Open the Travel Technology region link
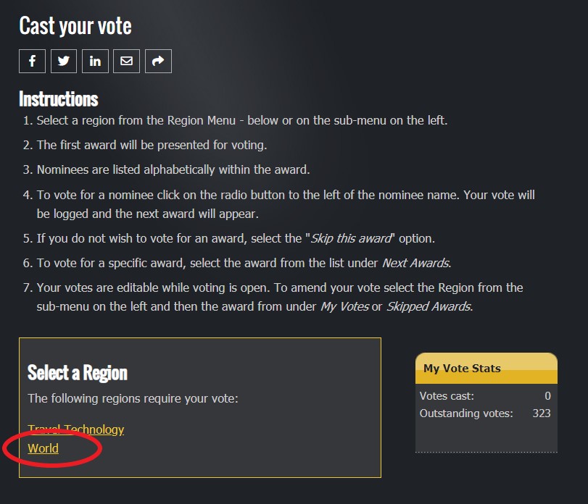This screenshot has width=588, height=504. click(x=75, y=429)
